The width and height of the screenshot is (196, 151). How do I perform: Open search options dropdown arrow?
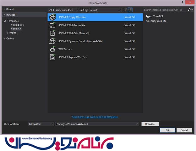coord(192,10)
